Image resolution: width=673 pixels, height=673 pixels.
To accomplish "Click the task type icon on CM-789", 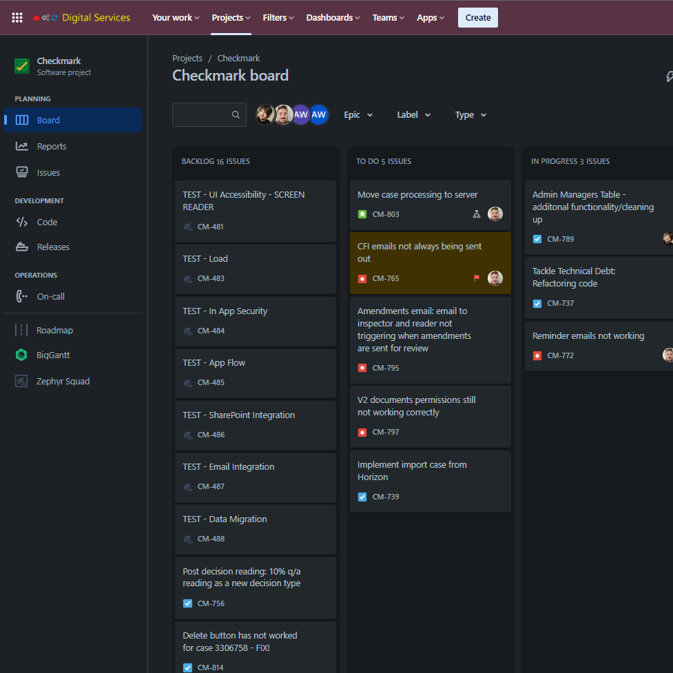I will tap(537, 239).
